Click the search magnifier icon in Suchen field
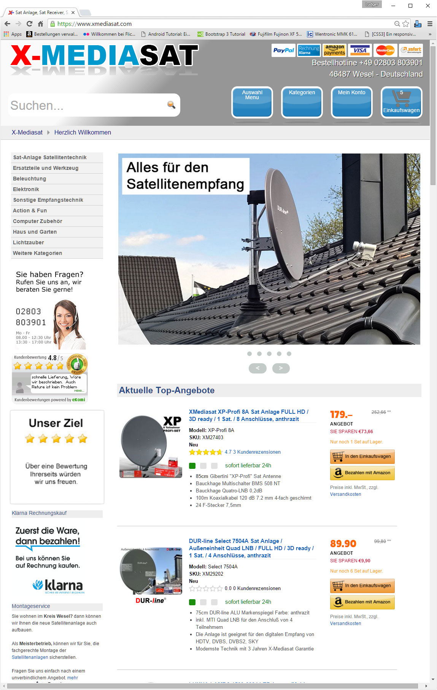This screenshot has width=437, height=690. click(x=171, y=104)
